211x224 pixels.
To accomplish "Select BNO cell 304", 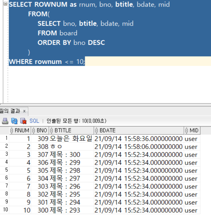I will (x=40, y=178).
